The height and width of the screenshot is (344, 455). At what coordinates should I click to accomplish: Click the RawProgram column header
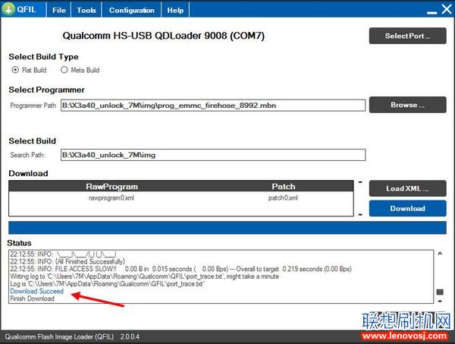(x=111, y=187)
